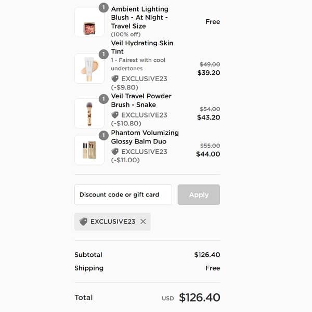This screenshot has width=312, height=312.
Task: Click the discount tag icon under Powder Brush
Action: click(x=115, y=115)
